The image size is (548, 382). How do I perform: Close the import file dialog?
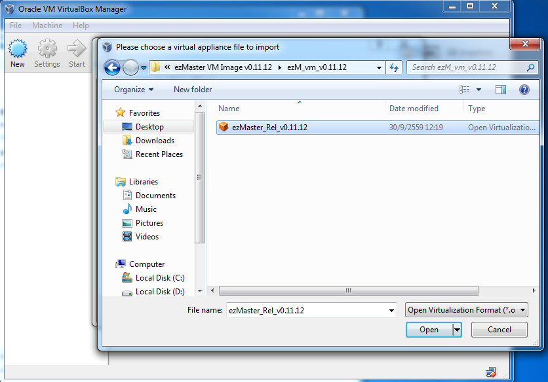(524, 44)
